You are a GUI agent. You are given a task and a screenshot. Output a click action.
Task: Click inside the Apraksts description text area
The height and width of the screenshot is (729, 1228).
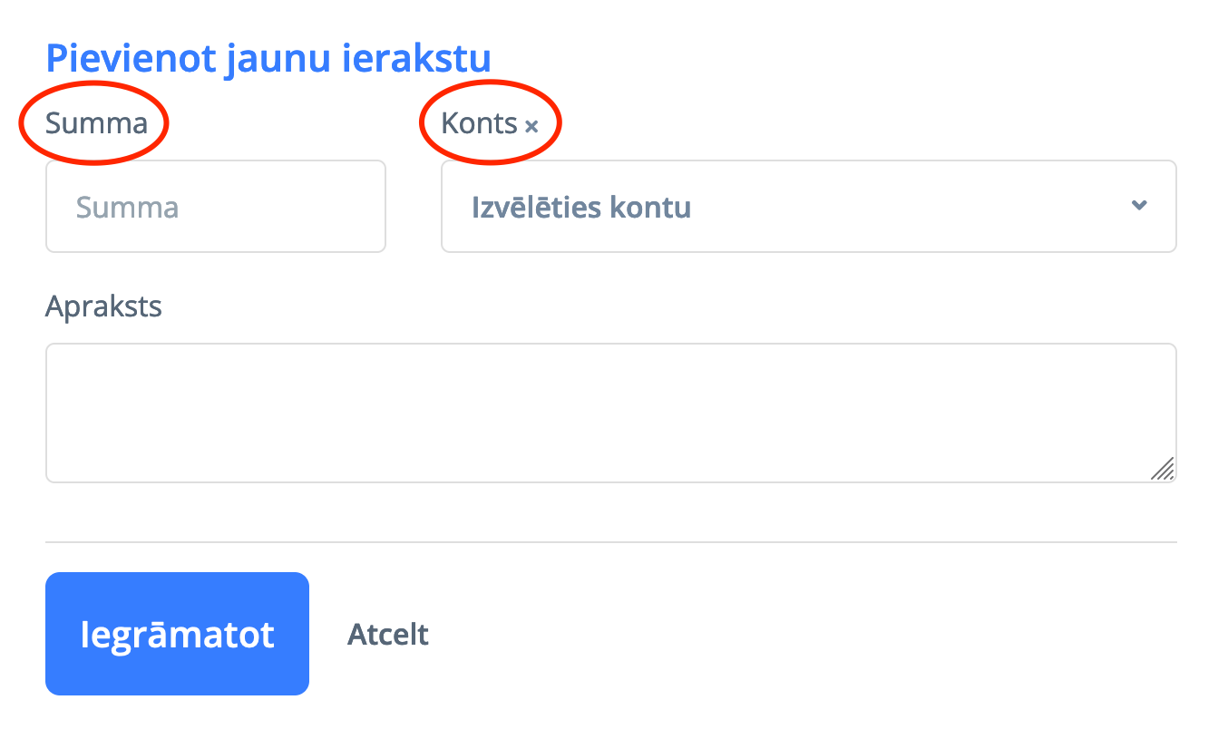pyautogui.click(x=610, y=413)
